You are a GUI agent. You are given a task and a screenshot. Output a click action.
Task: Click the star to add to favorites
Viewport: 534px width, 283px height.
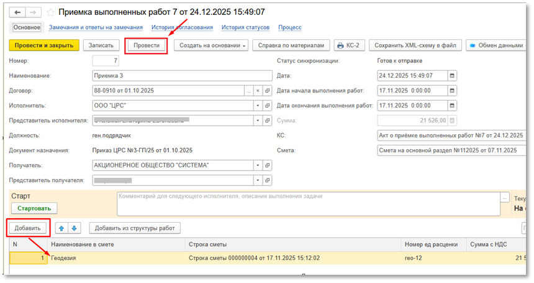coord(50,12)
